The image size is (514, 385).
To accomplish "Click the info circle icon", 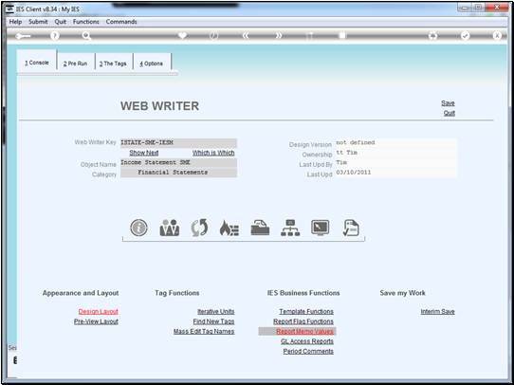I will (x=138, y=228).
